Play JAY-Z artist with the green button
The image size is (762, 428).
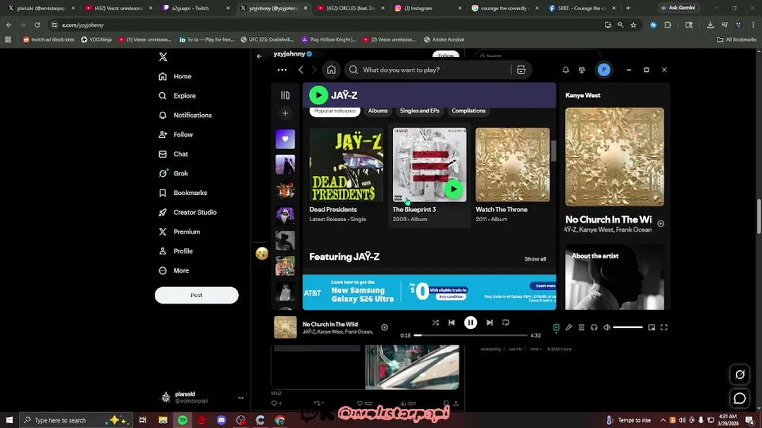[x=318, y=95]
